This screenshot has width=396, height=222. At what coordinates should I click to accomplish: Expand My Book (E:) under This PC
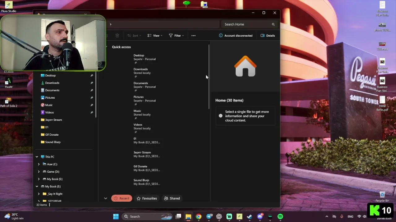click(39, 179)
